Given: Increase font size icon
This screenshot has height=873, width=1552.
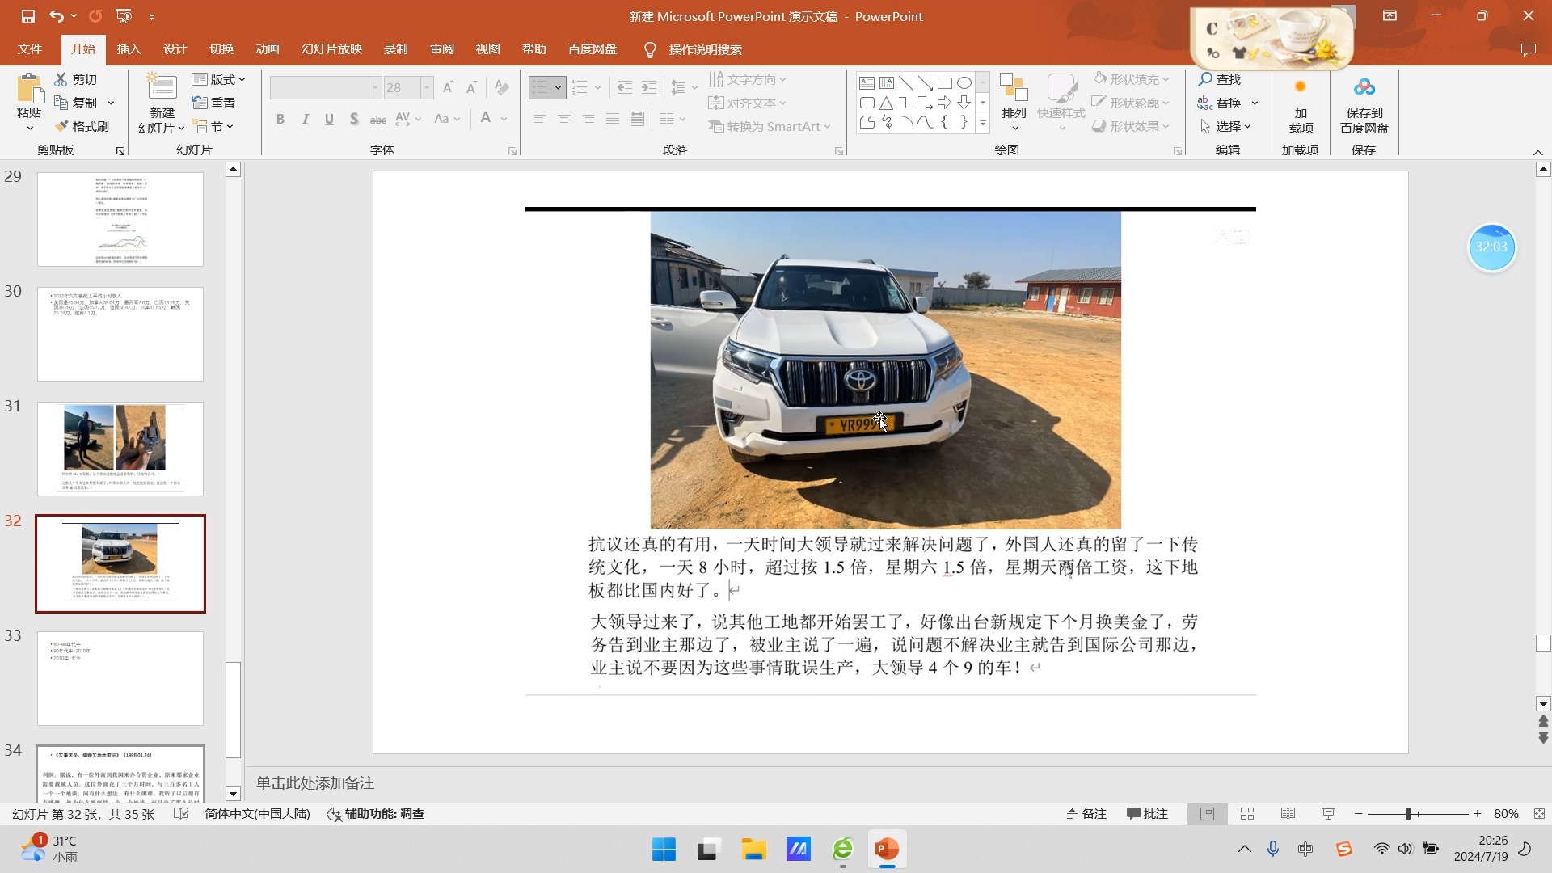Looking at the screenshot, I should 448,86.
